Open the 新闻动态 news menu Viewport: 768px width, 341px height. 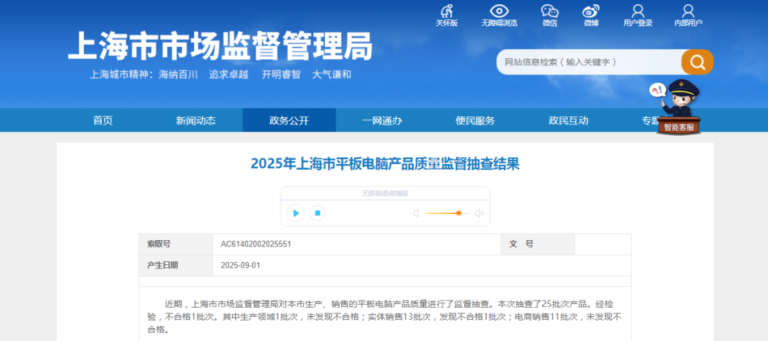[x=196, y=120]
